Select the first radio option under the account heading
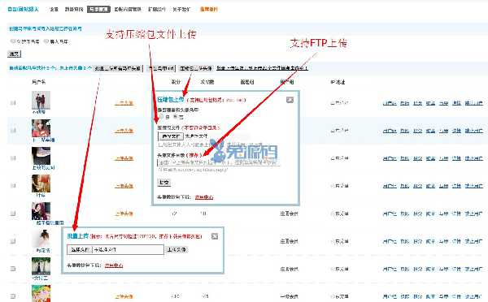The width and height of the screenshot is (488, 302). pos(13,41)
